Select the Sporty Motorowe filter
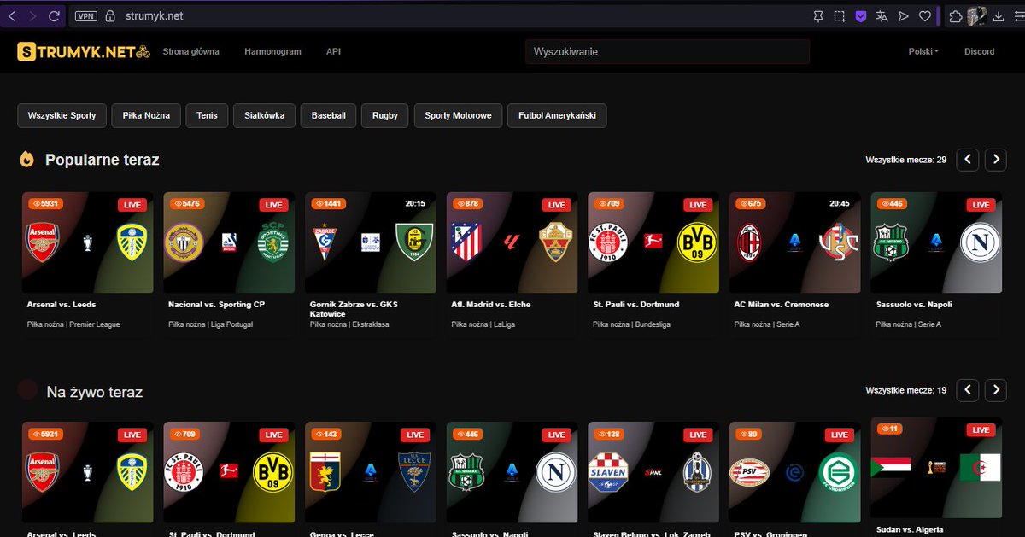 pos(458,115)
